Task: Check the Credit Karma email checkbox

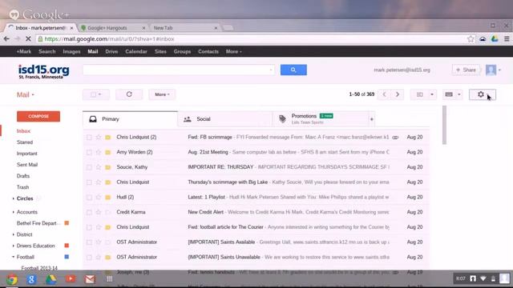Action: point(89,212)
